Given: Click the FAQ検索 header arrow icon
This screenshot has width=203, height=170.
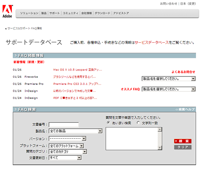Looking at the screenshot, I should pyautogui.click(x=16, y=109).
